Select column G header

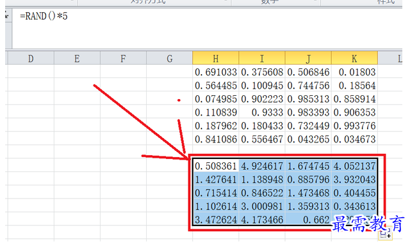[x=169, y=58]
